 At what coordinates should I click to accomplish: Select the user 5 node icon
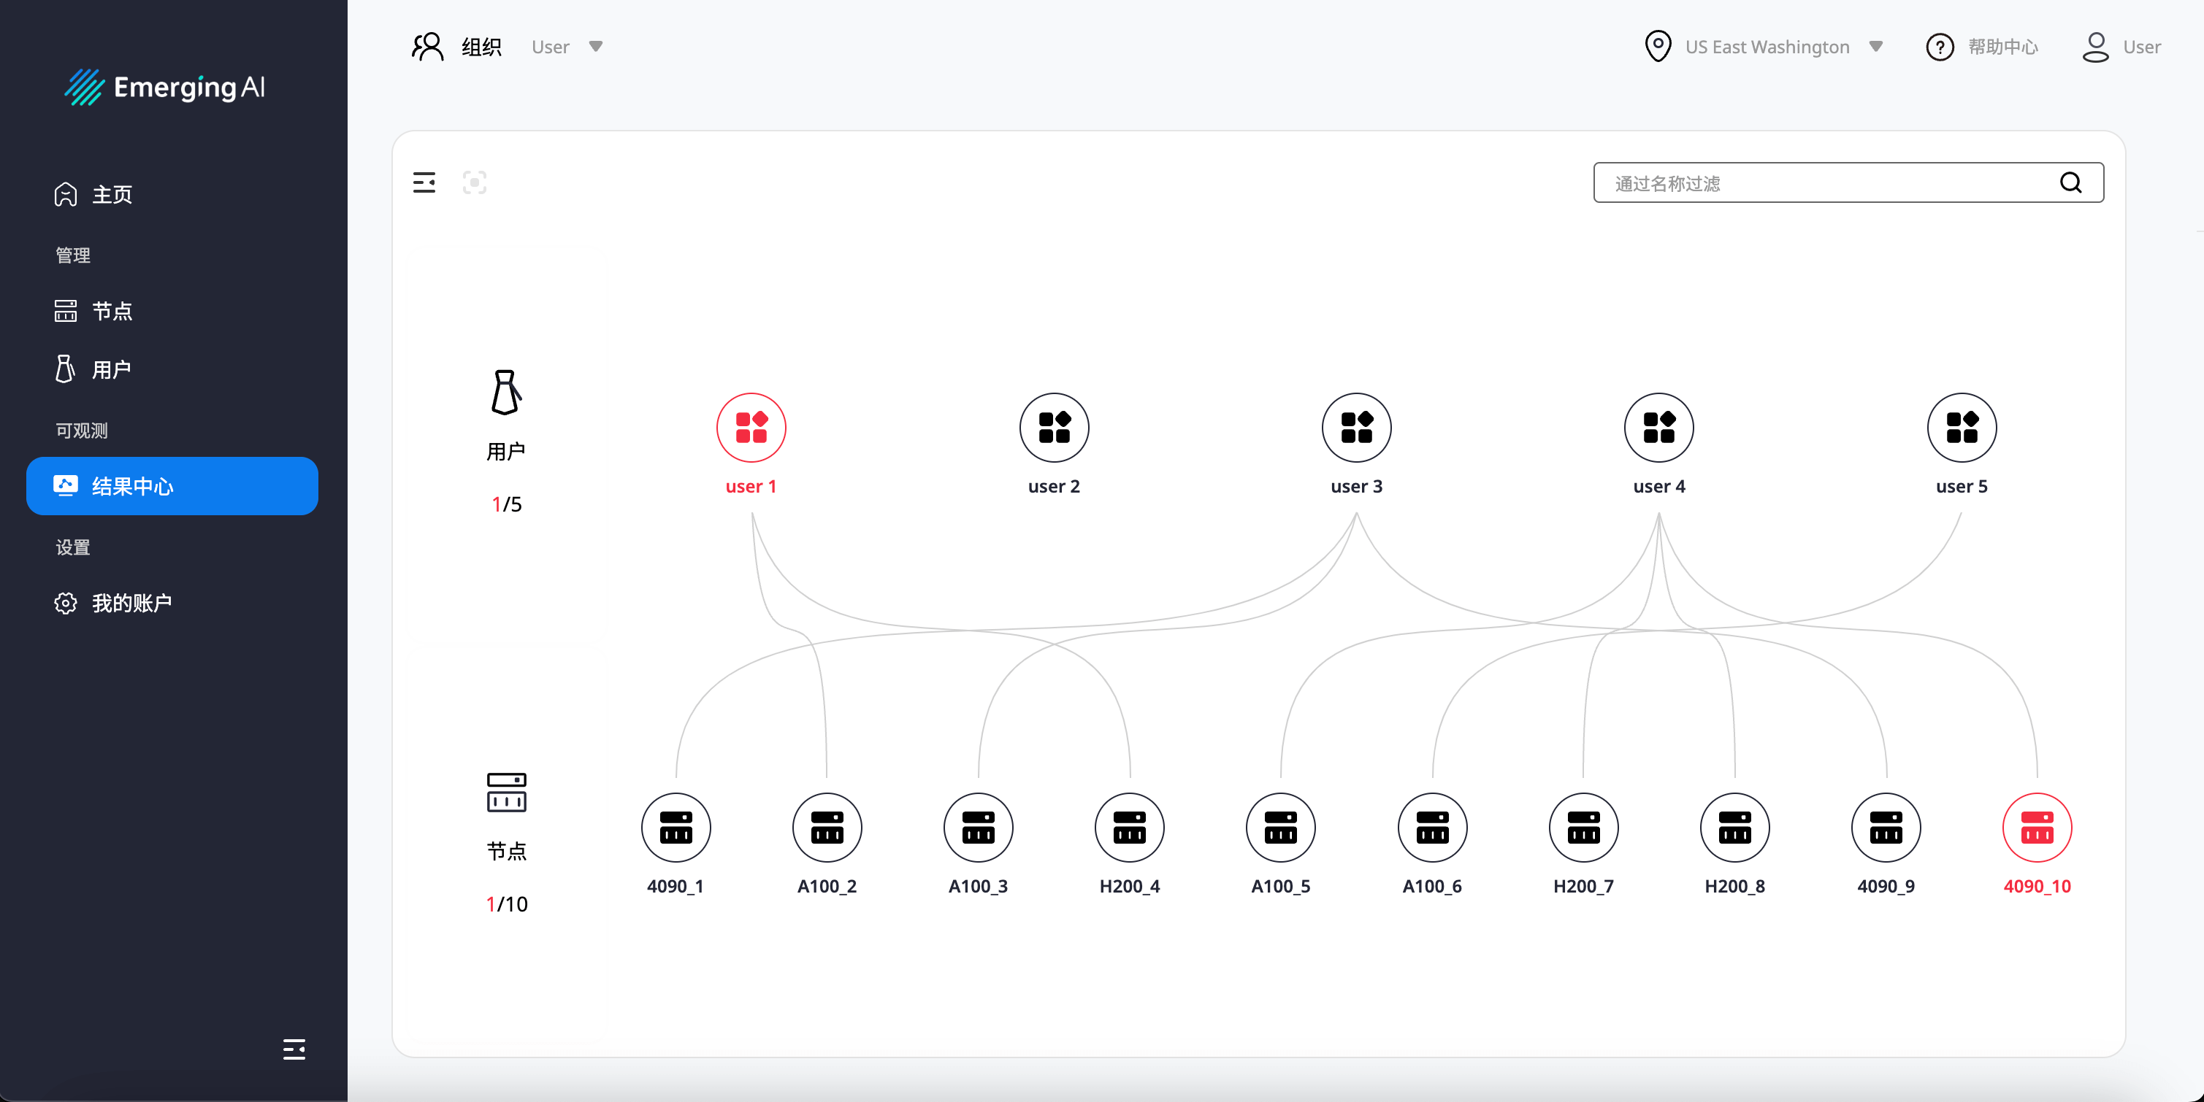[x=1961, y=428]
